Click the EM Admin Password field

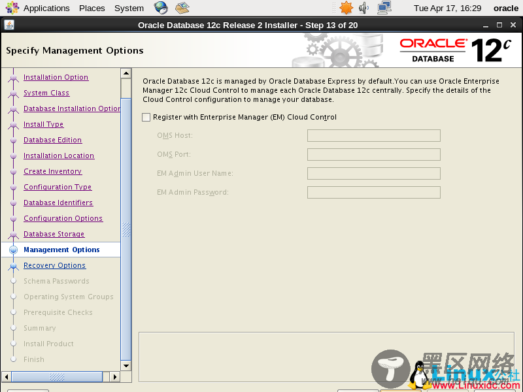coord(373,192)
